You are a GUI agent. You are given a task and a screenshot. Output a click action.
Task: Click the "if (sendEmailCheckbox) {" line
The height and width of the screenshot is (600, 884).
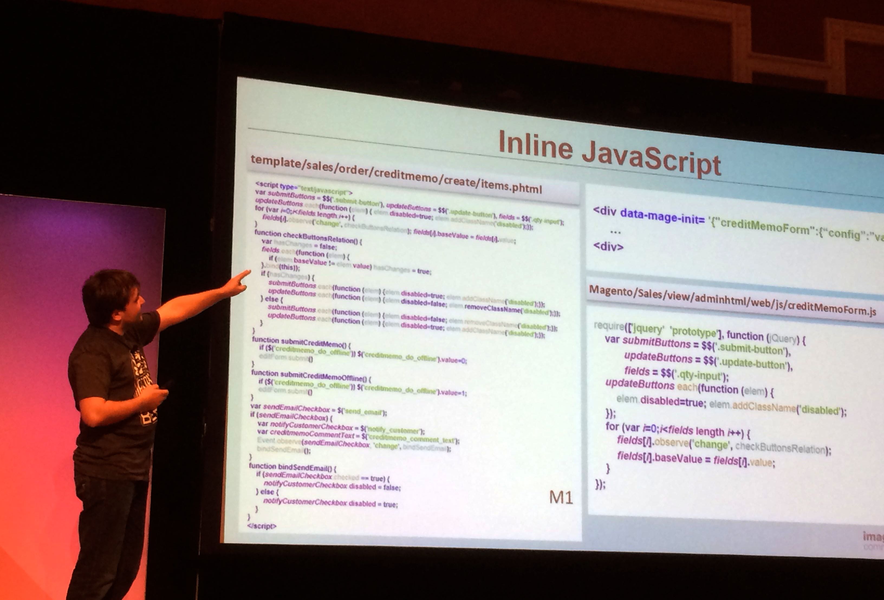291,417
